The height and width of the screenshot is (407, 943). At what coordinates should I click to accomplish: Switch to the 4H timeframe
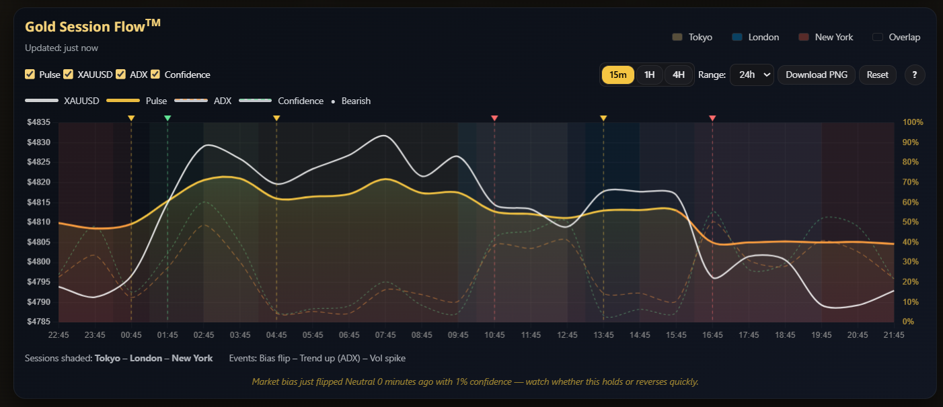pos(678,75)
